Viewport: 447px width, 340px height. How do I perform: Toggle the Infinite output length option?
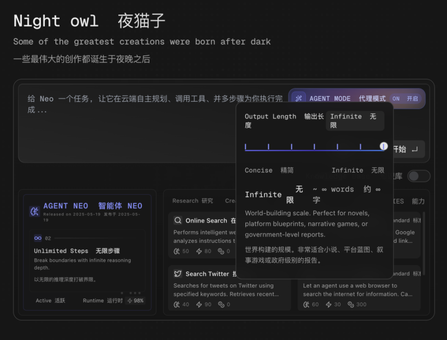(355, 120)
